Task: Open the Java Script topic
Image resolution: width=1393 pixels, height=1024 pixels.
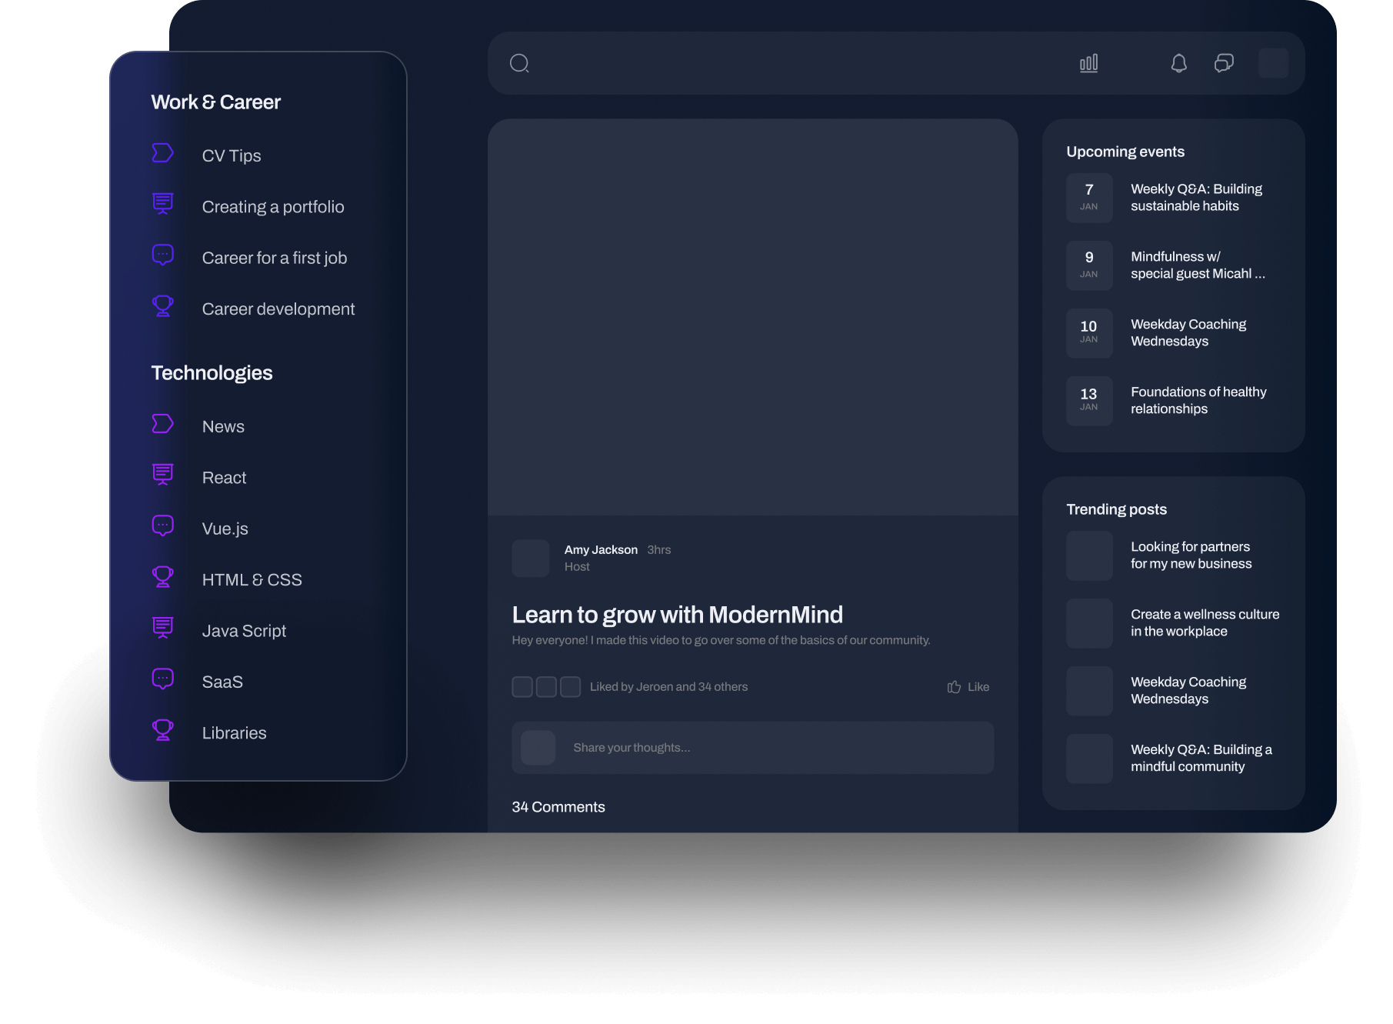Action: [244, 631]
